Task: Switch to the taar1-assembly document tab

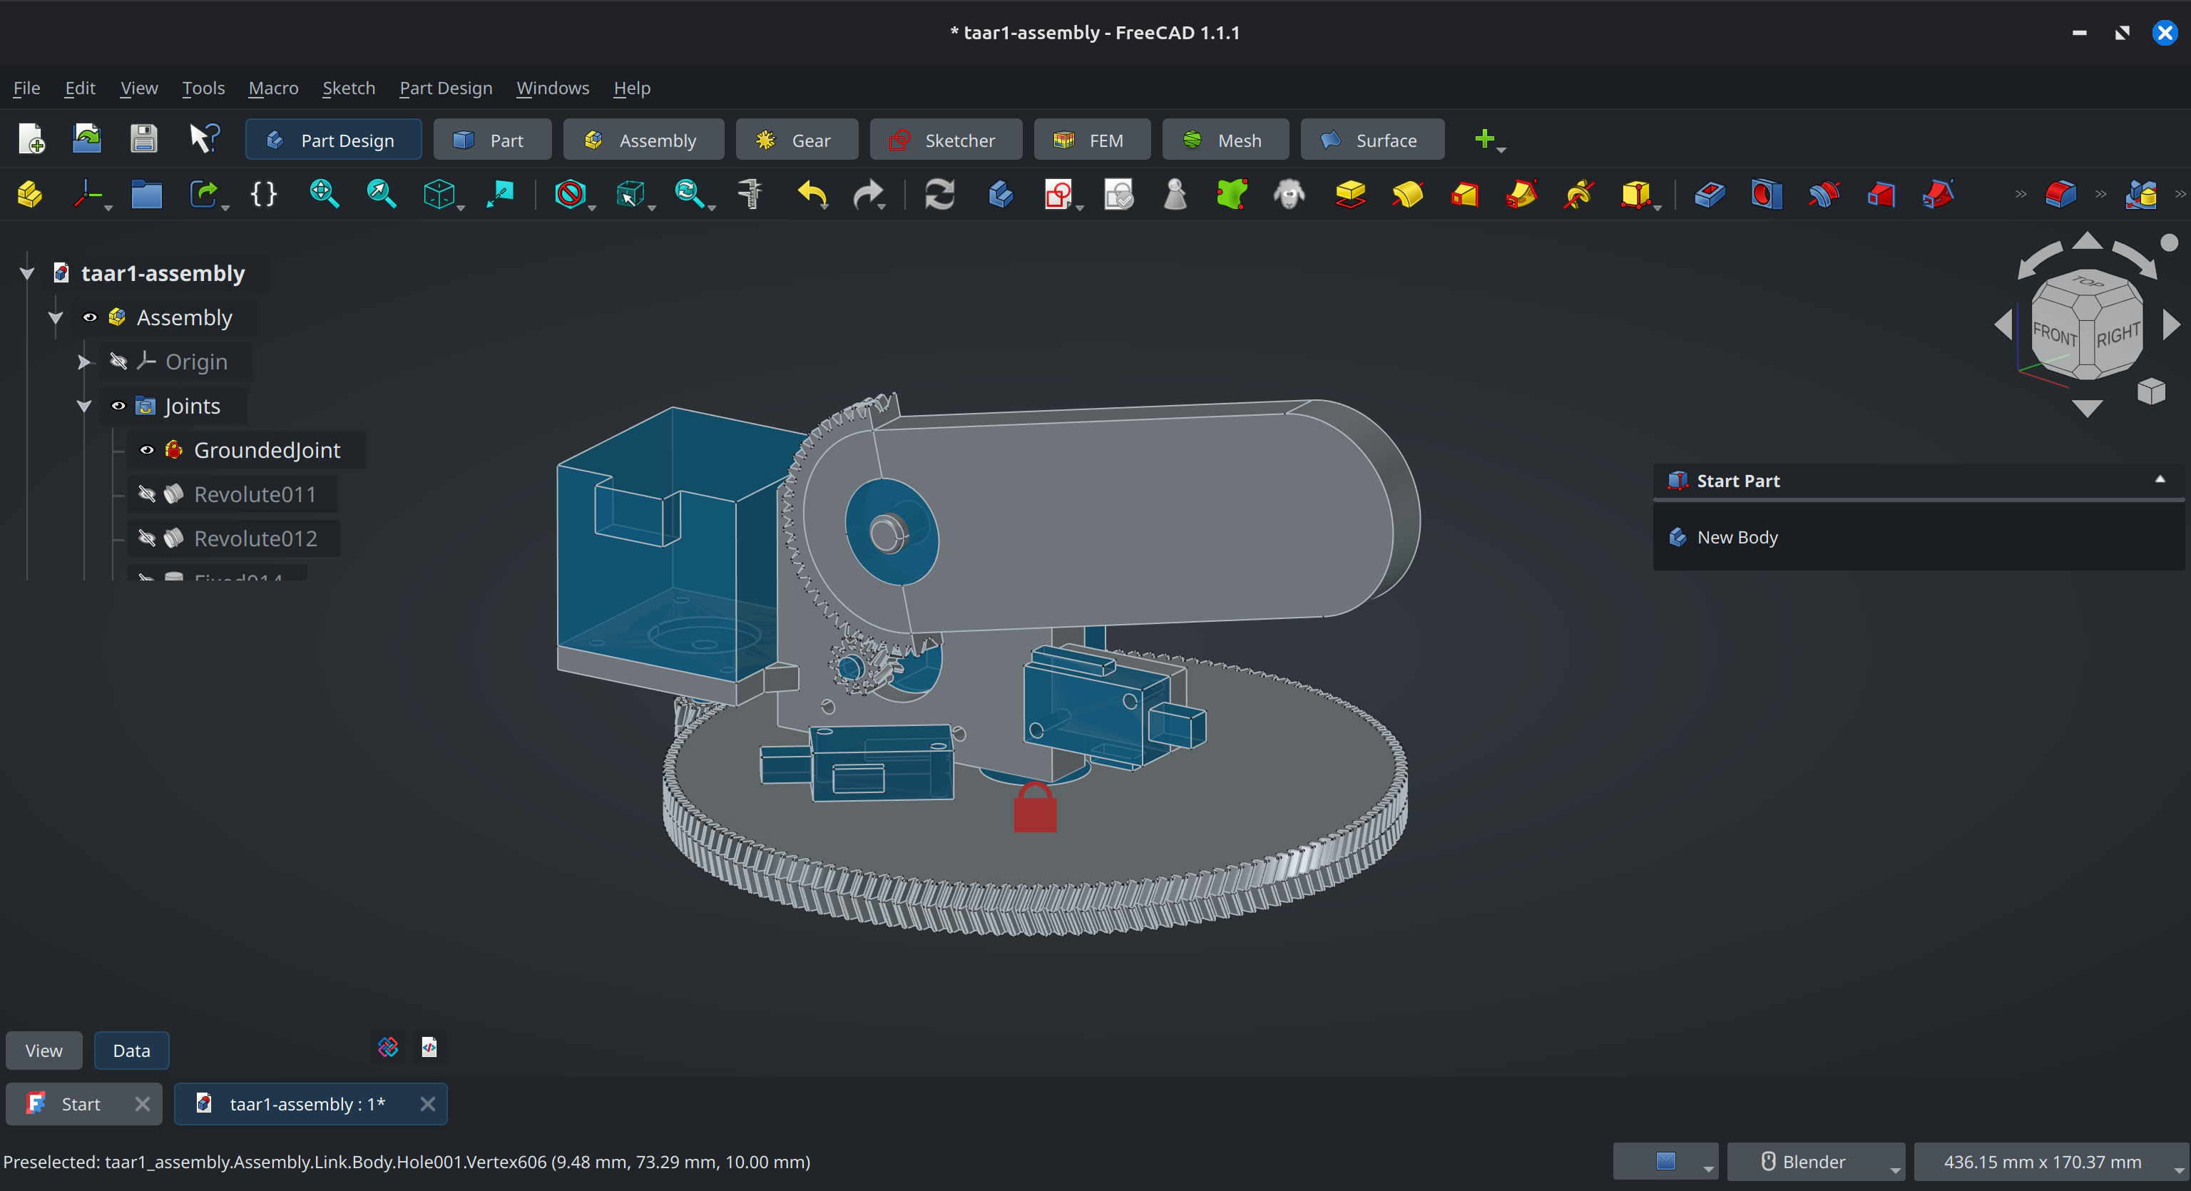Action: click(x=310, y=1103)
